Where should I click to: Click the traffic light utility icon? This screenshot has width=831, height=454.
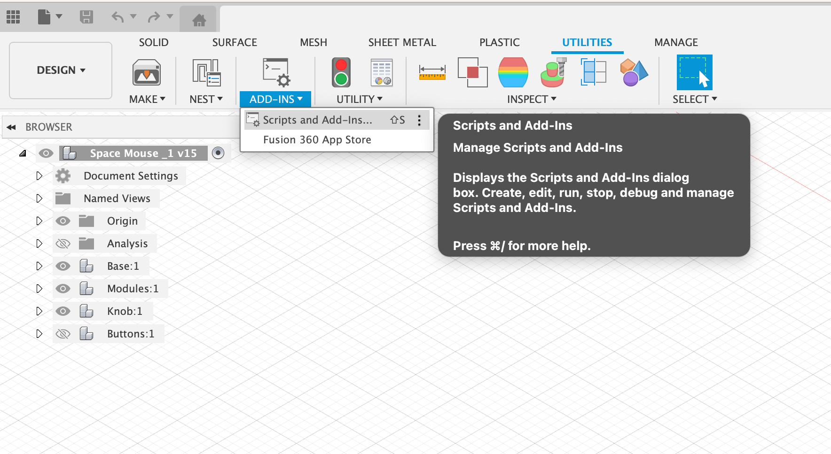341,72
